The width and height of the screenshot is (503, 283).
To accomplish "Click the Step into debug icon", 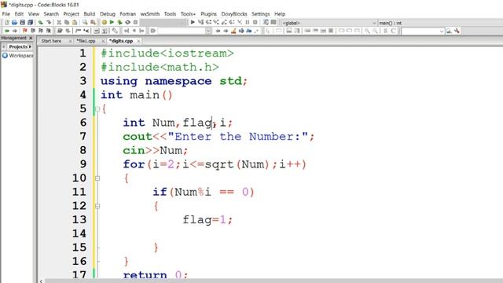I will point(216,22).
